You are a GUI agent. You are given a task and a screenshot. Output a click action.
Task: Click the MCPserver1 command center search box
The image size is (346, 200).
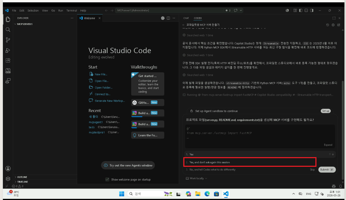tap(169, 10)
